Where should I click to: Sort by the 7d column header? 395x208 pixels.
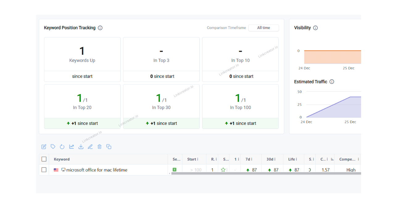[x=248, y=159]
